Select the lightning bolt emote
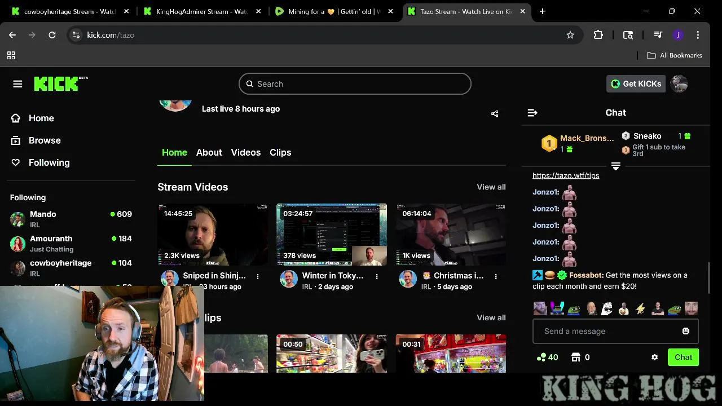This screenshot has width=722, height=406. pyautogui.click(x=640, y=308)
